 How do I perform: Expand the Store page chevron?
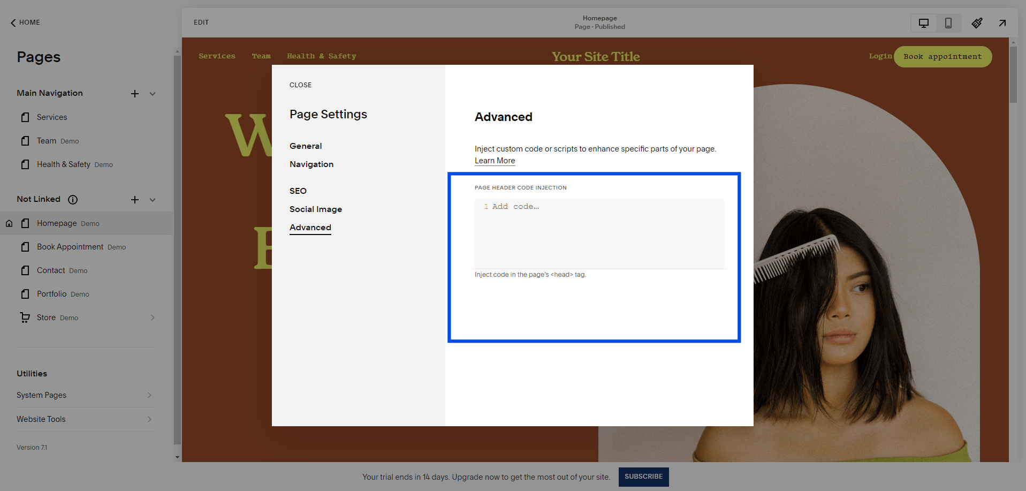(x=153, y=318)
